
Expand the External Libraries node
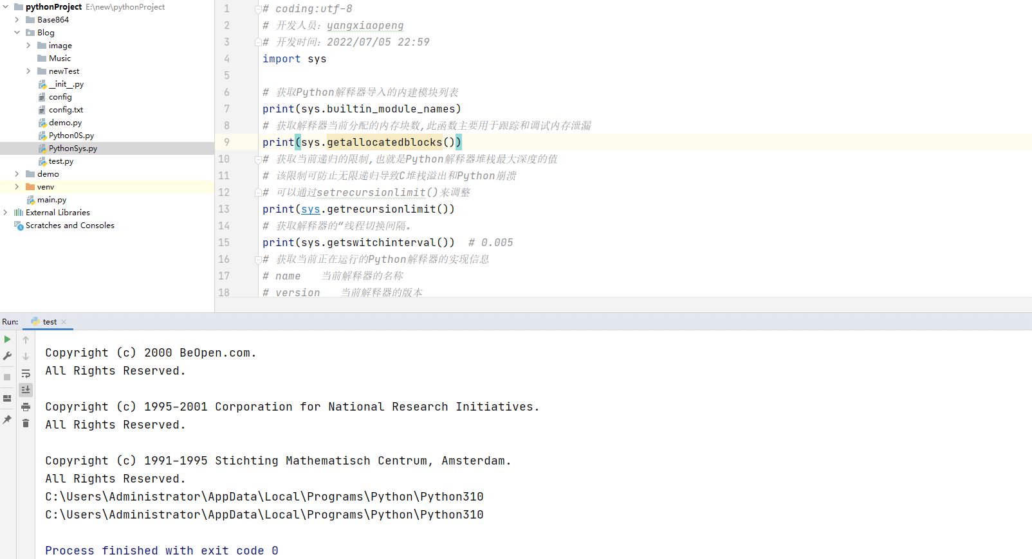click(x=5, y=213)
